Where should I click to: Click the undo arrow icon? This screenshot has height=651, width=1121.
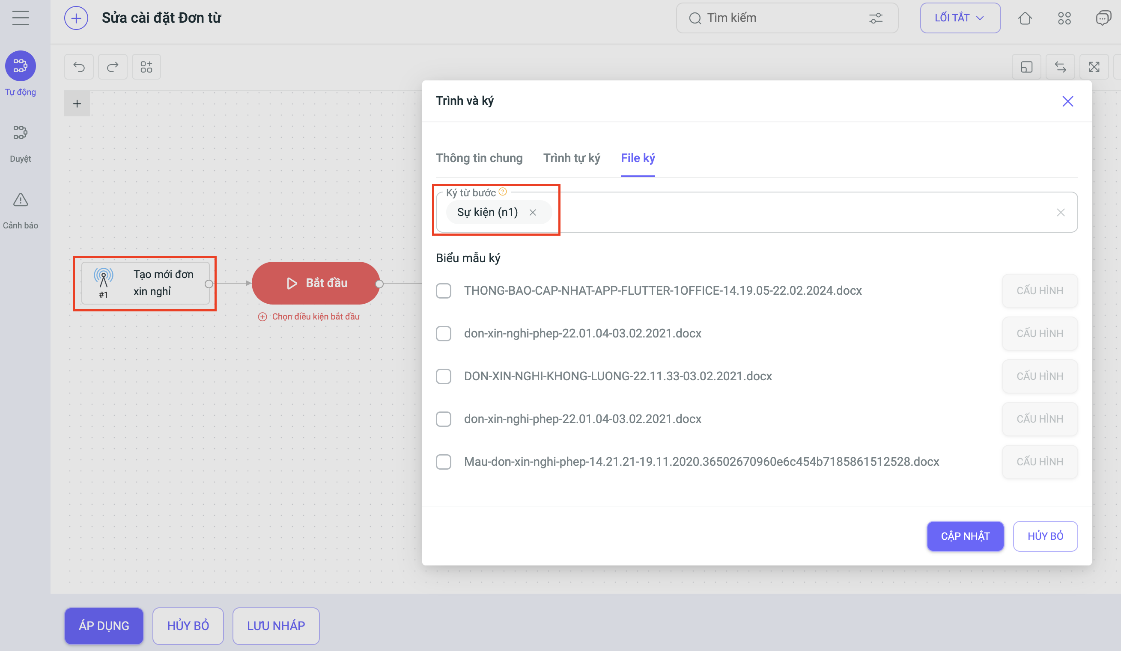coord(79,67)
